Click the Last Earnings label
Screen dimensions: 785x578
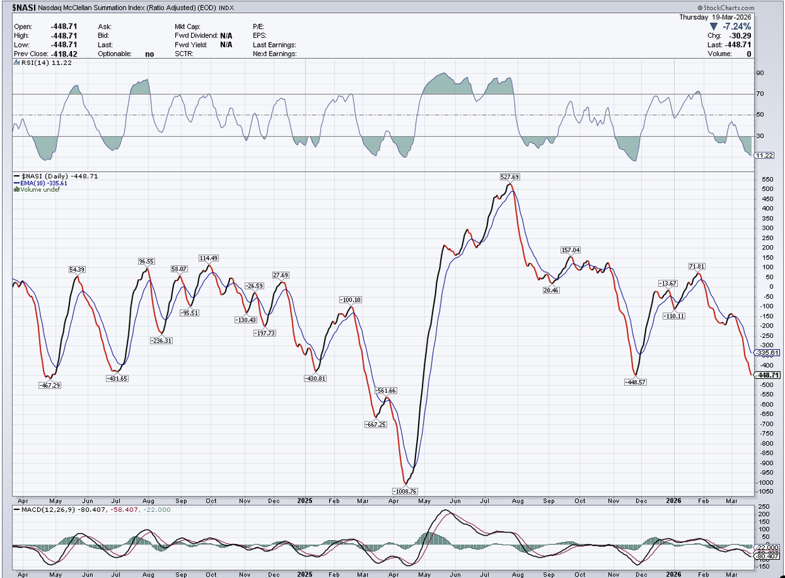(x=275, y=44)
